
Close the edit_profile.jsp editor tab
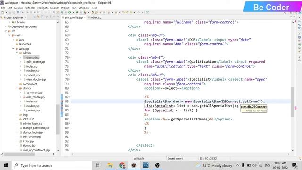(84, 17)
